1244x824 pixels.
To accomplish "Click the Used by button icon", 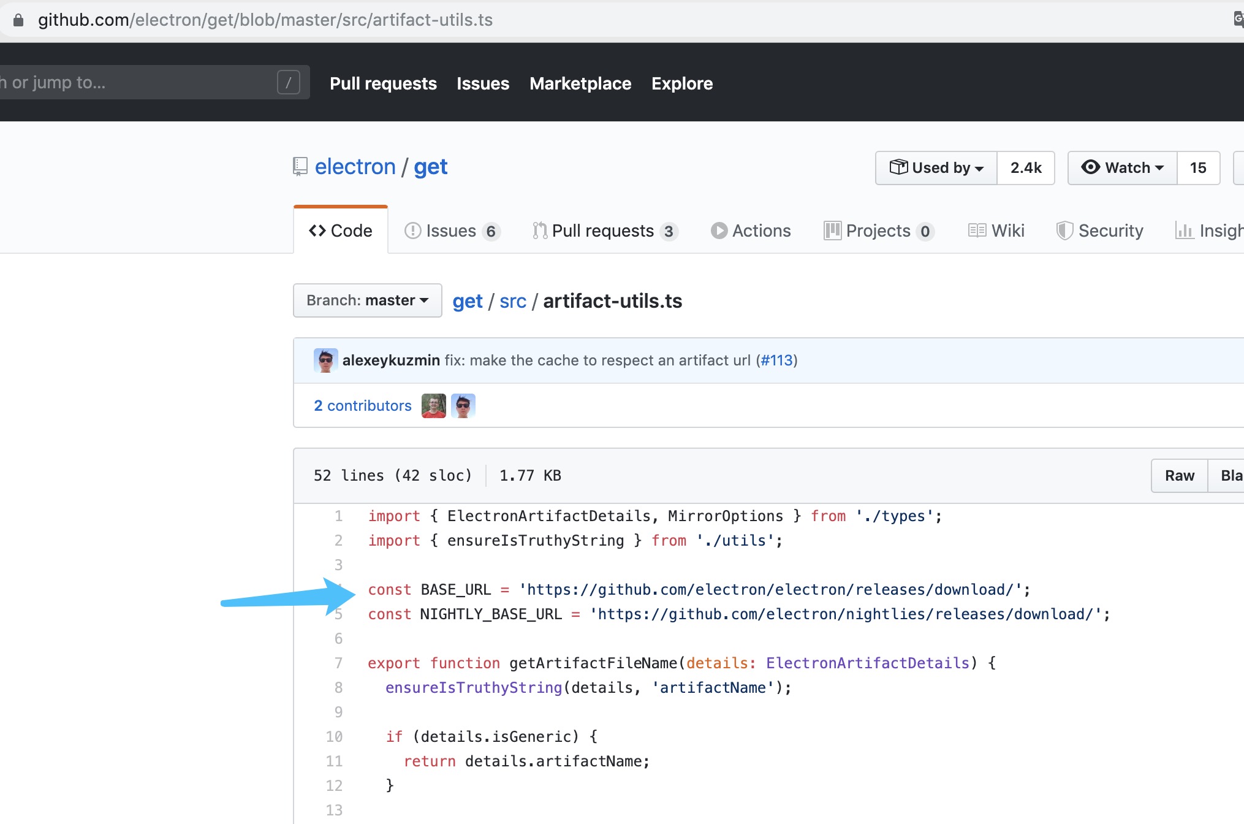I will (x=898, y=167).
